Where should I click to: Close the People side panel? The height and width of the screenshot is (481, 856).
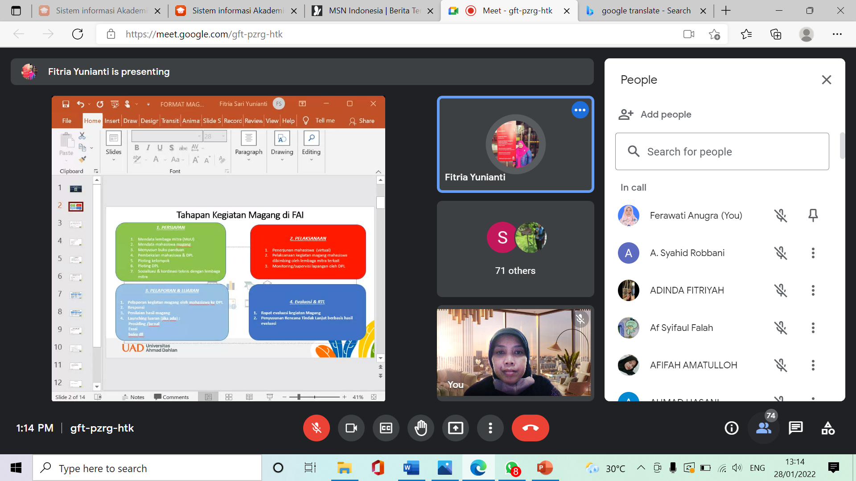(x=826, y=80)
